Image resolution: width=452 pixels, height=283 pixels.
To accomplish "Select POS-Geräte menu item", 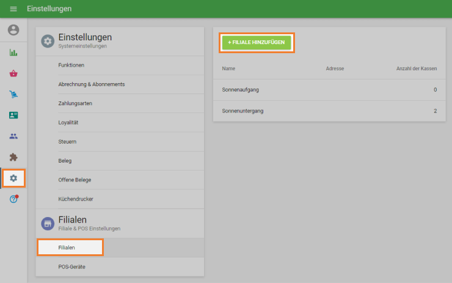I will click(73, 266).
